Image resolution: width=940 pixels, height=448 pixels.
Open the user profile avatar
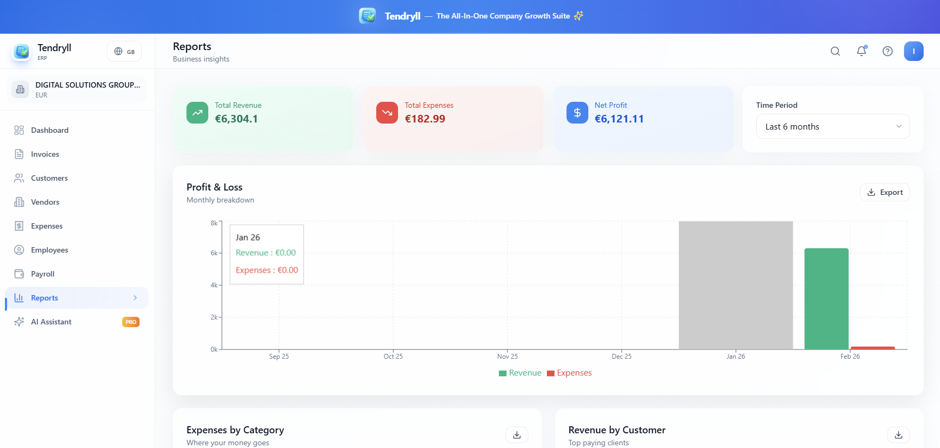913,51
